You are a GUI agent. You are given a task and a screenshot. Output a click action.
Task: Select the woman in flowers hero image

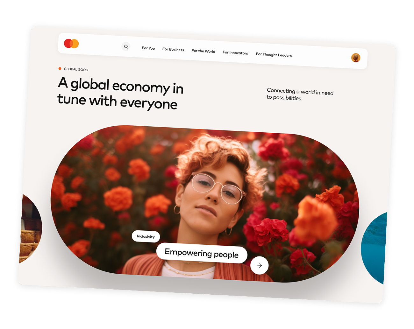click(x=205, y=204)
